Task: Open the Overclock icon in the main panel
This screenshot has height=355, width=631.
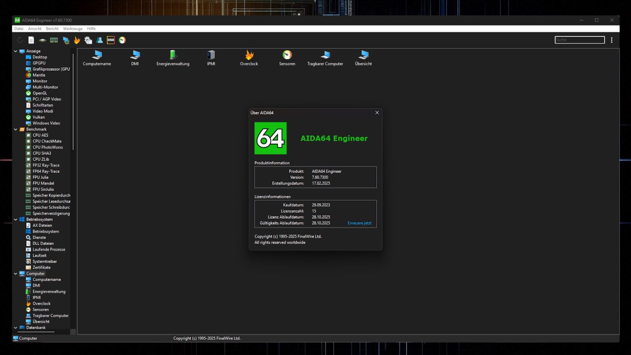Action: 249,55
